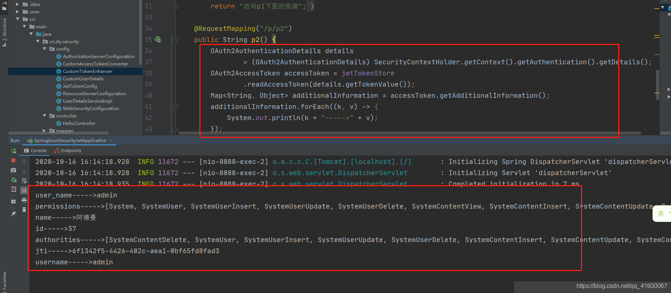
Task: Click console line 'id----->37'
Action: (x=56, y=229)
